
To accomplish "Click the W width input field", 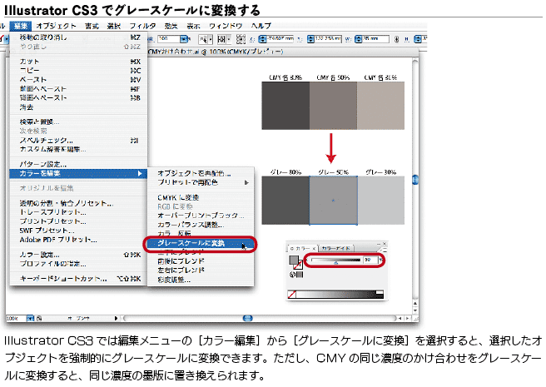I will 375,39.
